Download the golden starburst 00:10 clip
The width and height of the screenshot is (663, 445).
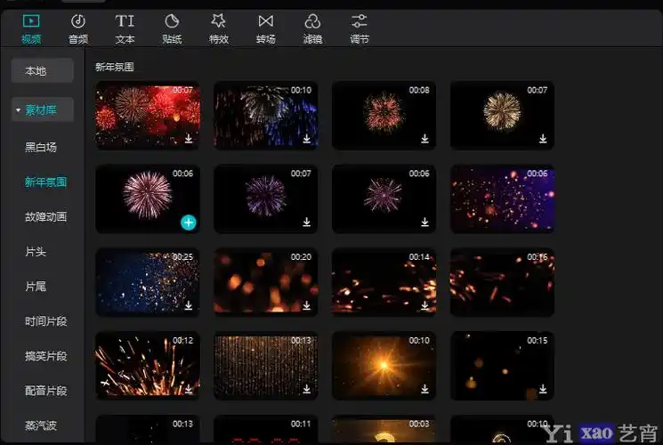(425, 388)
